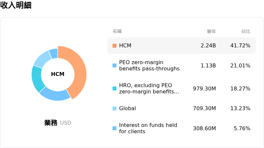Click the light blue Global legend color square
Image resolution: width=264 pixels, height=148 pixels.
coord(115,109)
